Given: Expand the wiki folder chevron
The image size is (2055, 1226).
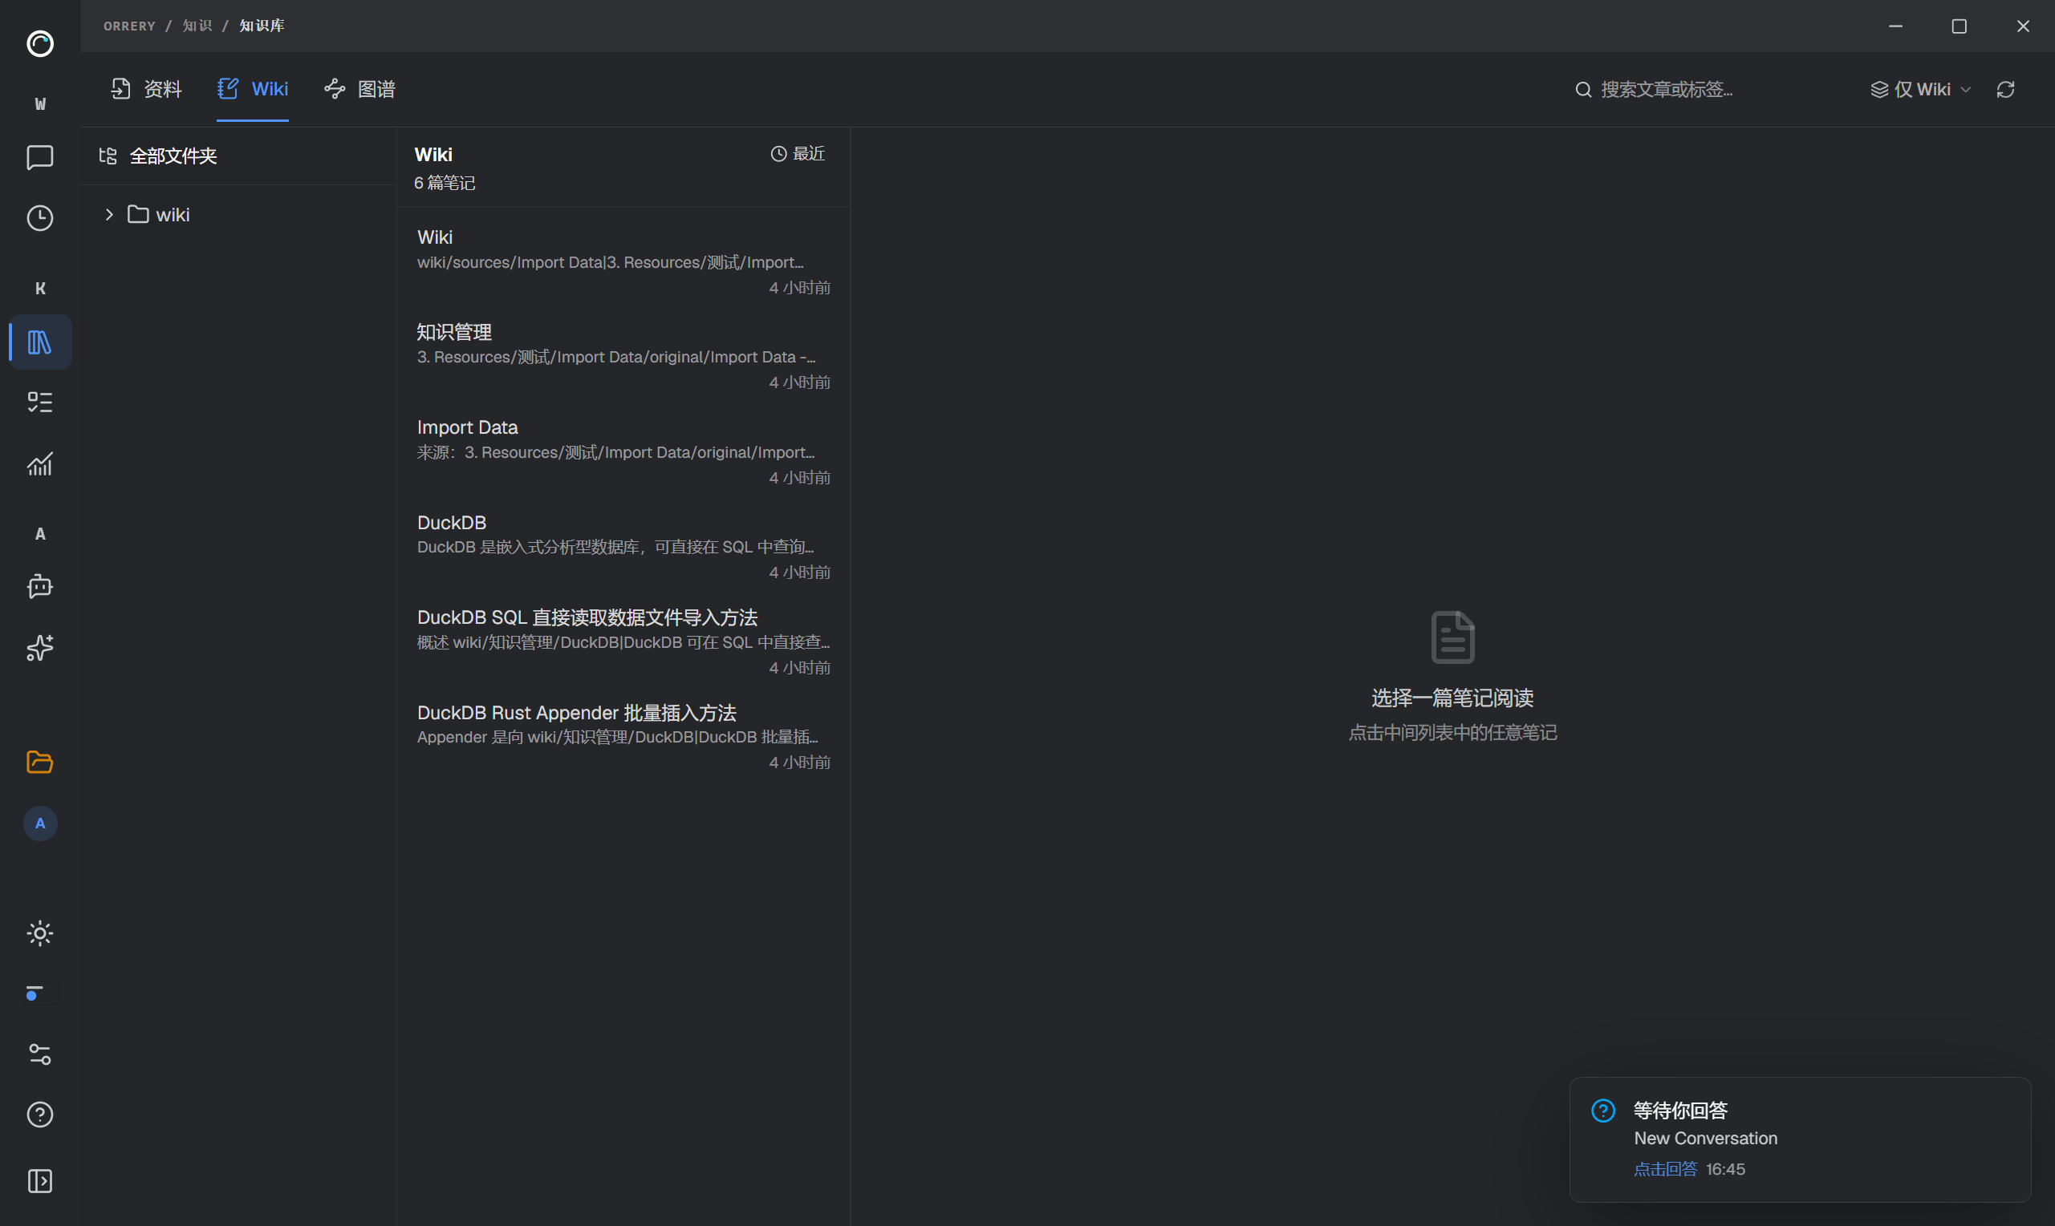Looking at the screenshot, I should 109,215.
